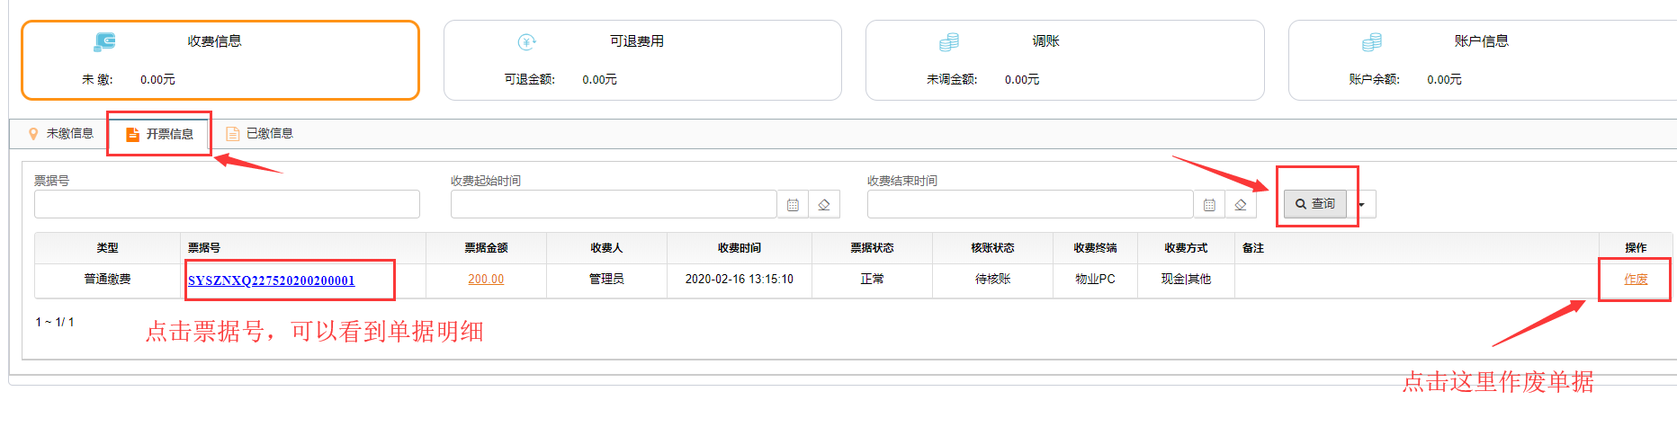Click the 管理员 payee cell
The height and width of the screenshot is (427, 1677).
click(x=606, y=280)
